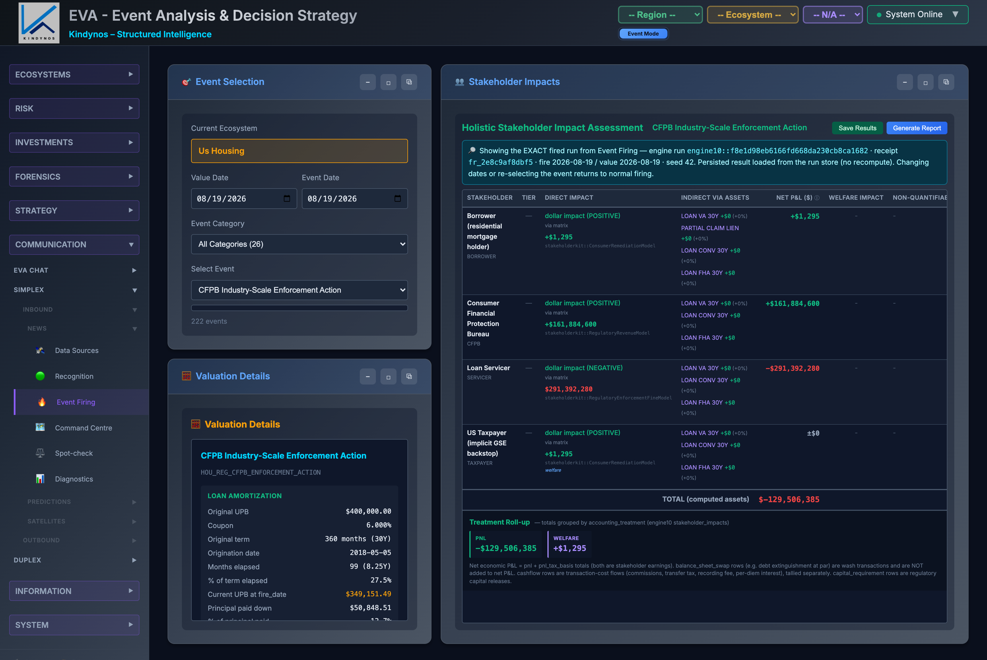Screen dimensions: 987x660
Task: Maximize the Event Selection panel
Action: tap(388, 82)
